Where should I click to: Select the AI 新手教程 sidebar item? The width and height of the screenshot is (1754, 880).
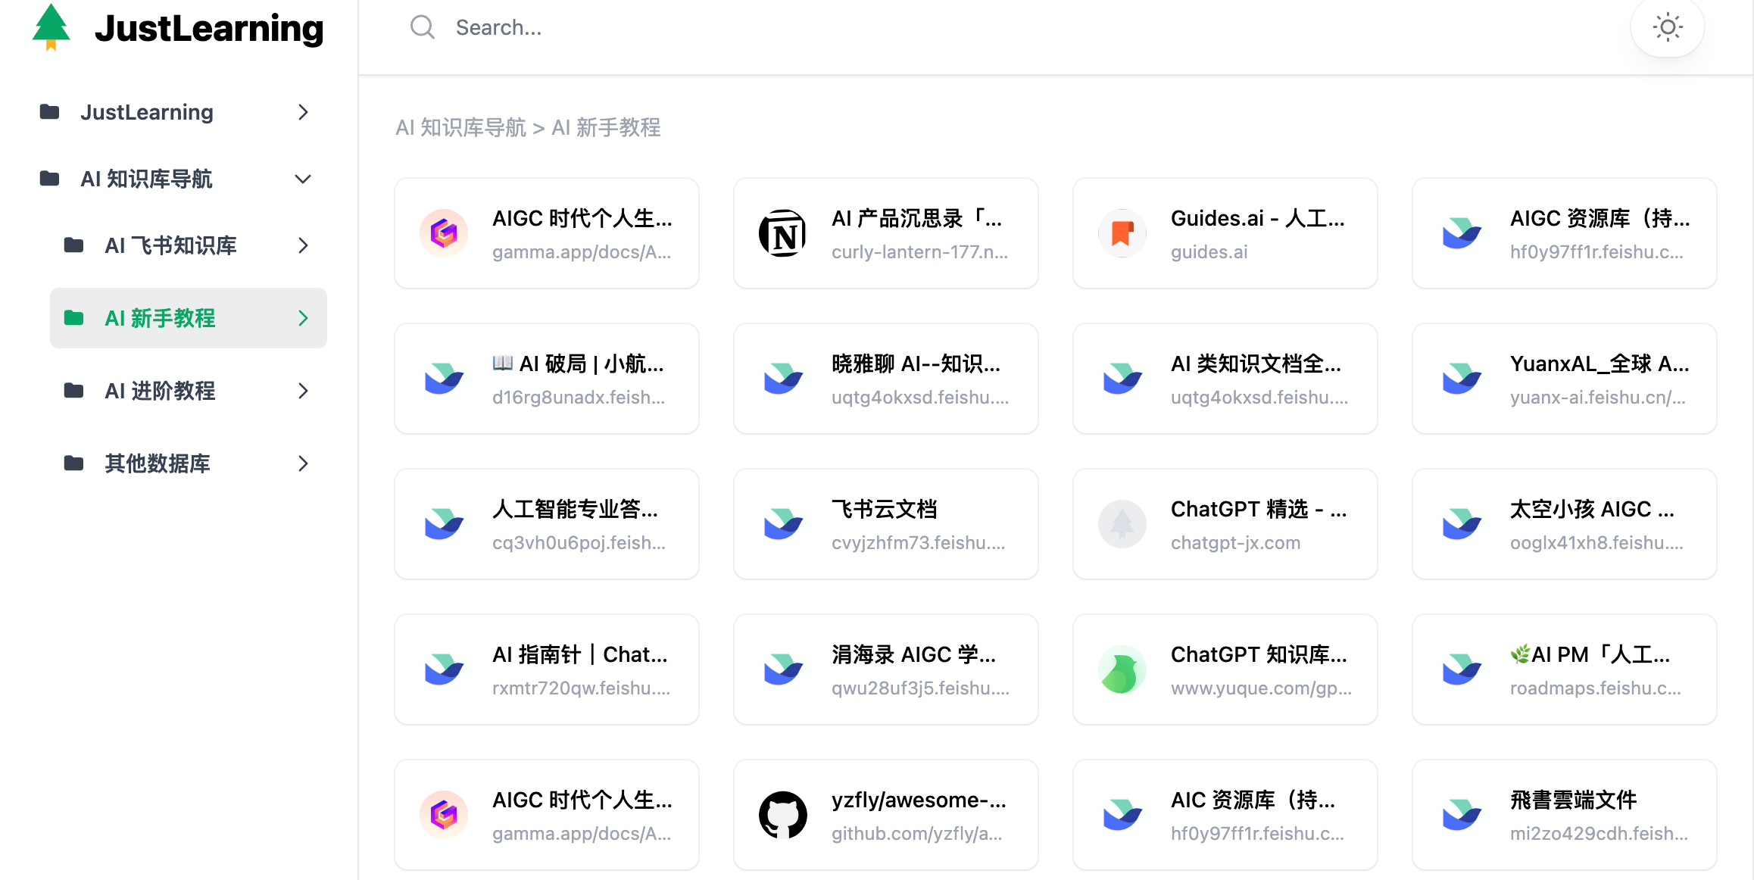coord(160,318)
